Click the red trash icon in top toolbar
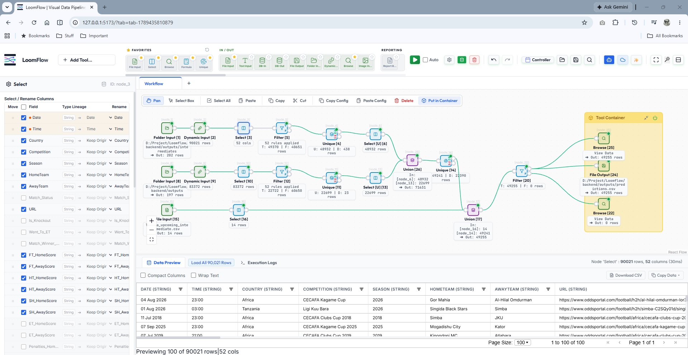This screenshot has width=688, height=355. click(474, 60)
